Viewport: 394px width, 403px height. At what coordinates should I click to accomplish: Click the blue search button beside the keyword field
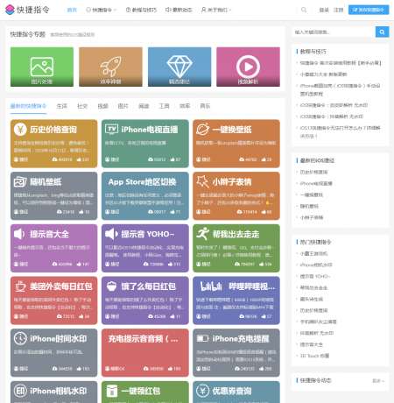pos(382,32)
